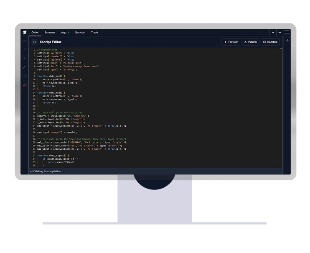Switch to the Screener tab
The image size is (310, 253).
pyautogui.click(x=50, y=32)
